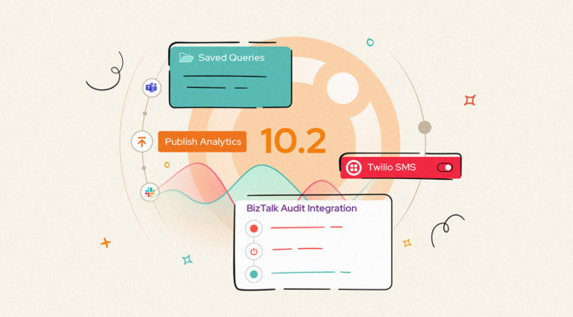The height and width of the screenshot is (317, 573).
Task: Click the BizTalk Audit Integration title
Action: 302,209
